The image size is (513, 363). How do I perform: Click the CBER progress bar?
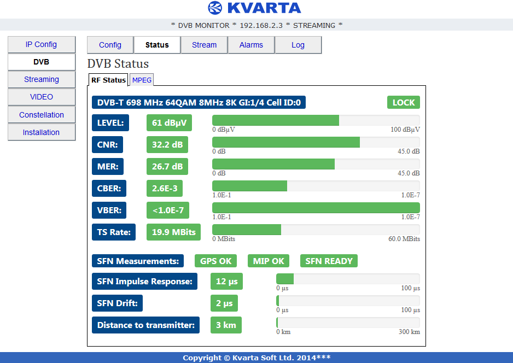(x=316, y=186)
